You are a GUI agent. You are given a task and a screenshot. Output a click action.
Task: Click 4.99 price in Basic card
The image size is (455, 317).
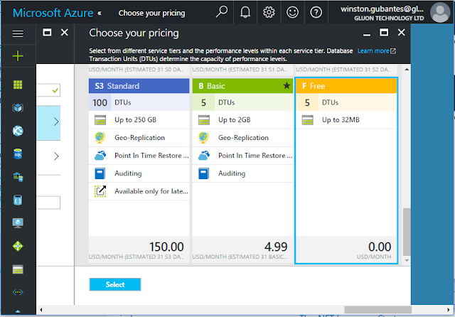276,247
